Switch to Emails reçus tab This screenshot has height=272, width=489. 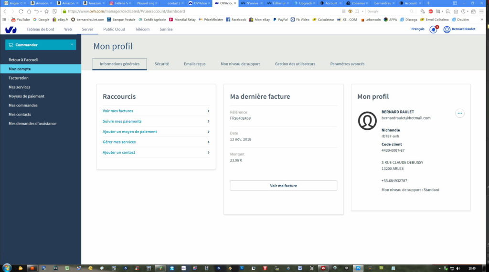(x=195, y=64)
